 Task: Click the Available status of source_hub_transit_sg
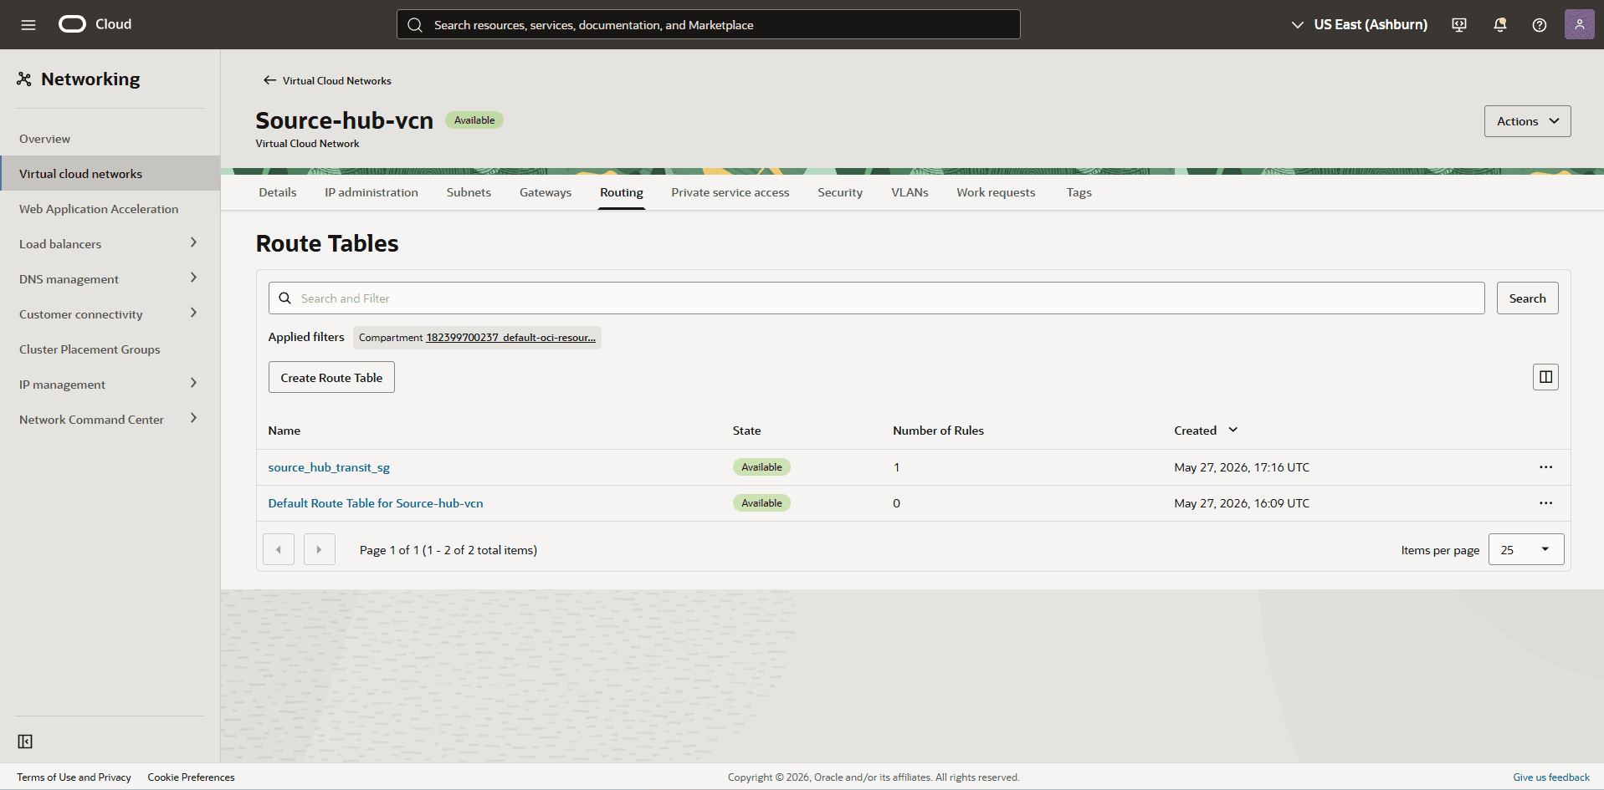click(x=761, y=467)
